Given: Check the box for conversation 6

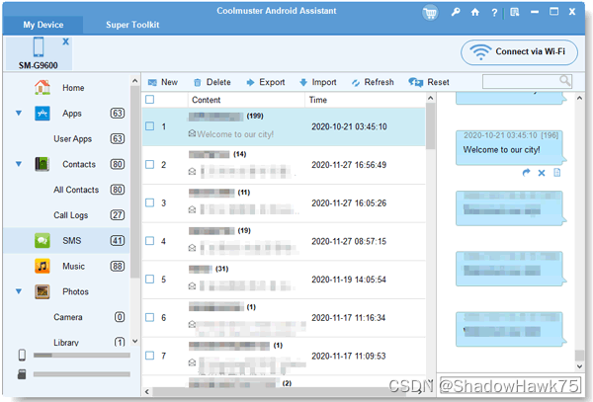Looking at the screenshot, I should point(150,317).
